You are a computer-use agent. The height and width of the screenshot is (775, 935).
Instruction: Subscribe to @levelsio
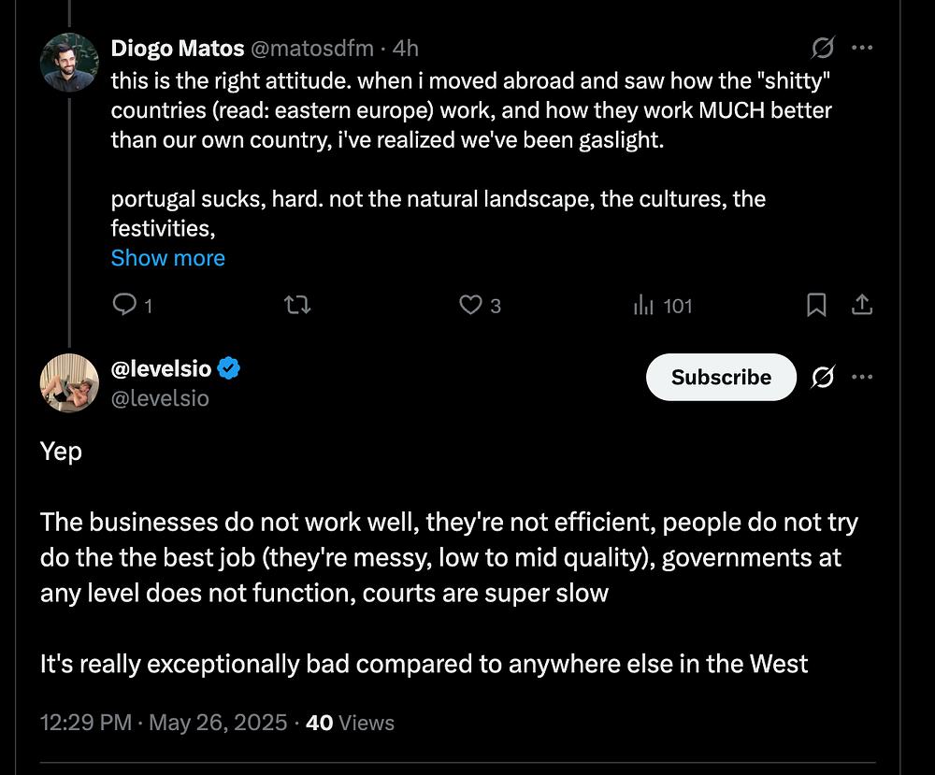[721, 377]
